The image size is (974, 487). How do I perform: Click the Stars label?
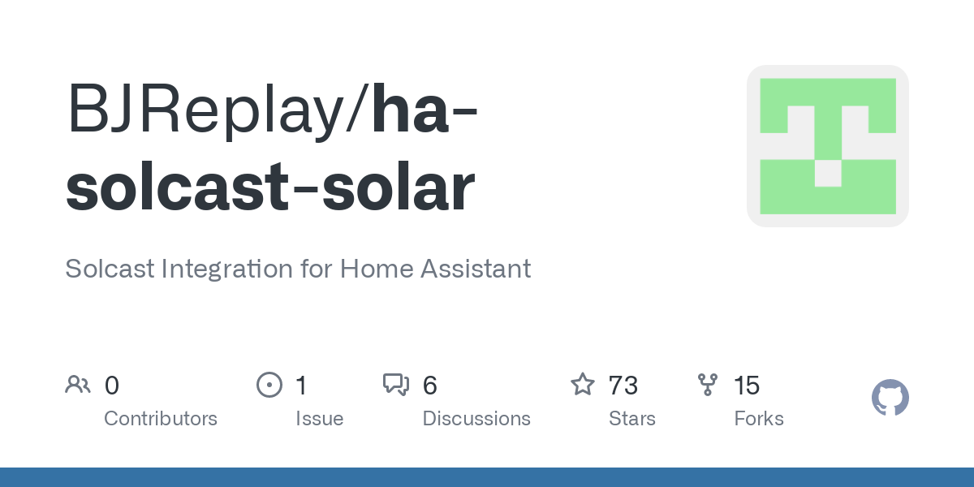tap(632, 419)
